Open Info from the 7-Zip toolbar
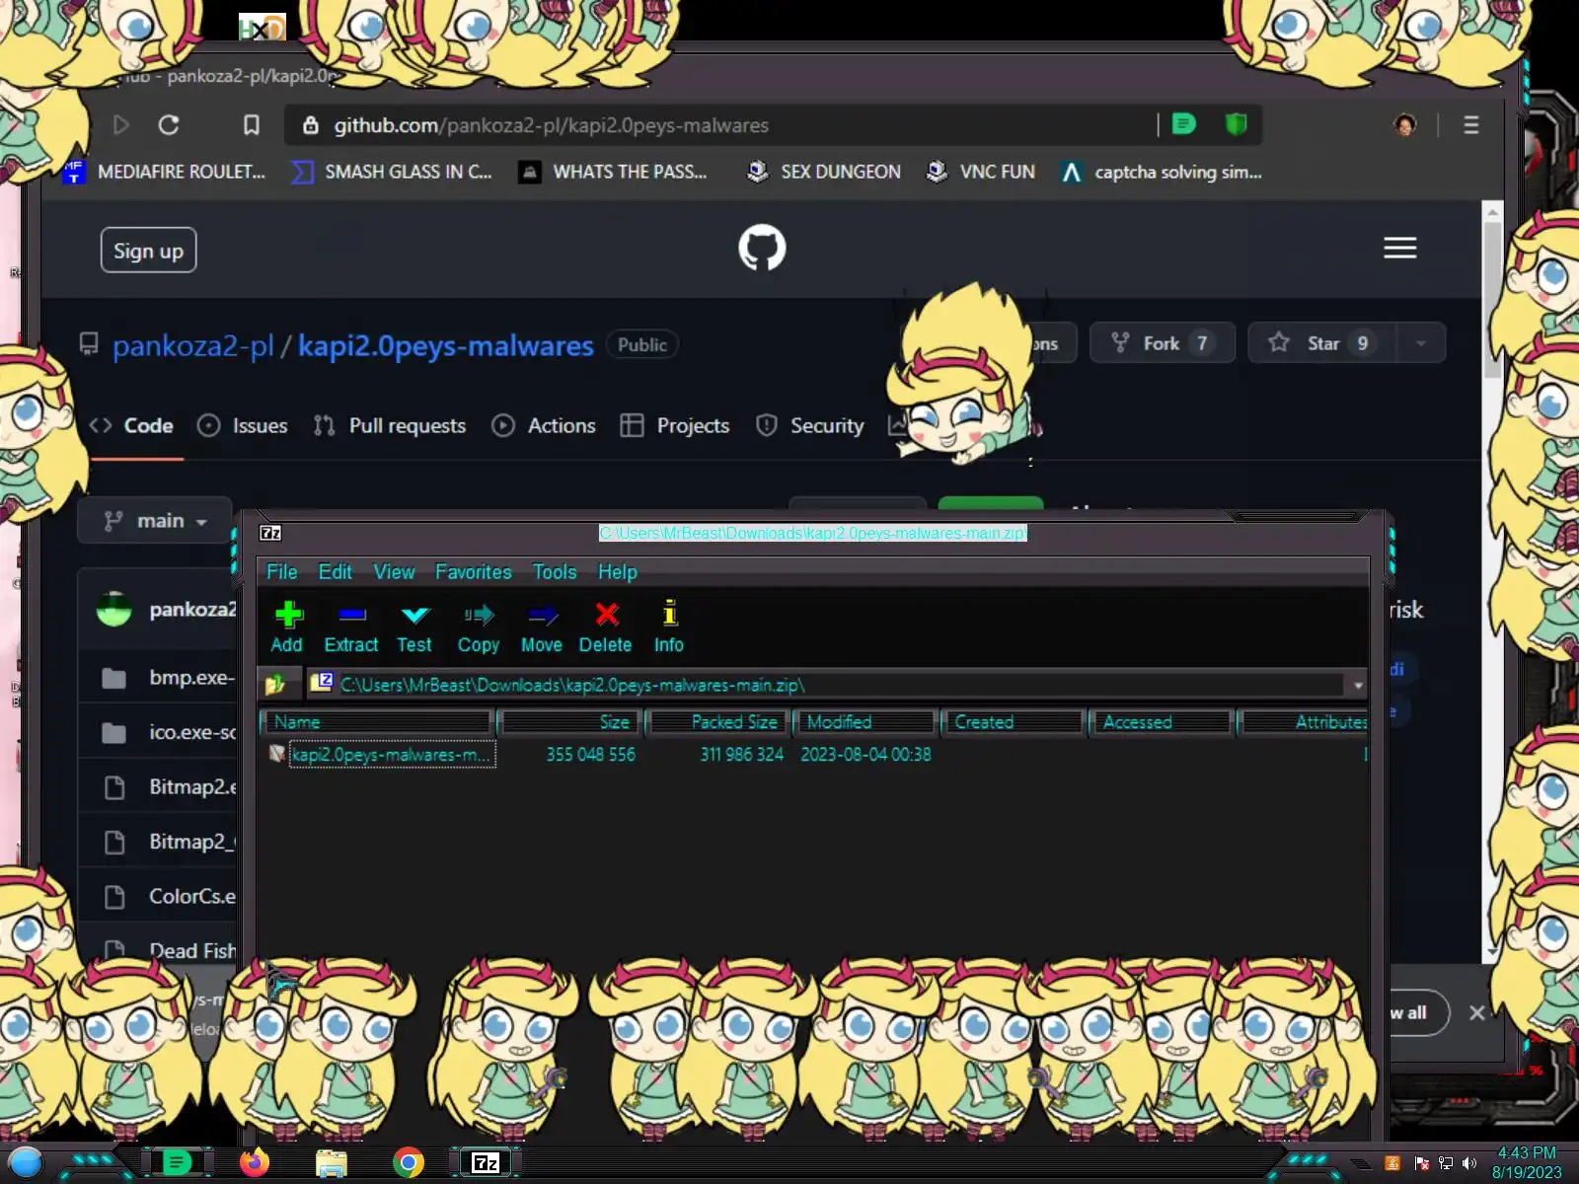This screenshot has height=1184, width=1579. click(669, 614)
